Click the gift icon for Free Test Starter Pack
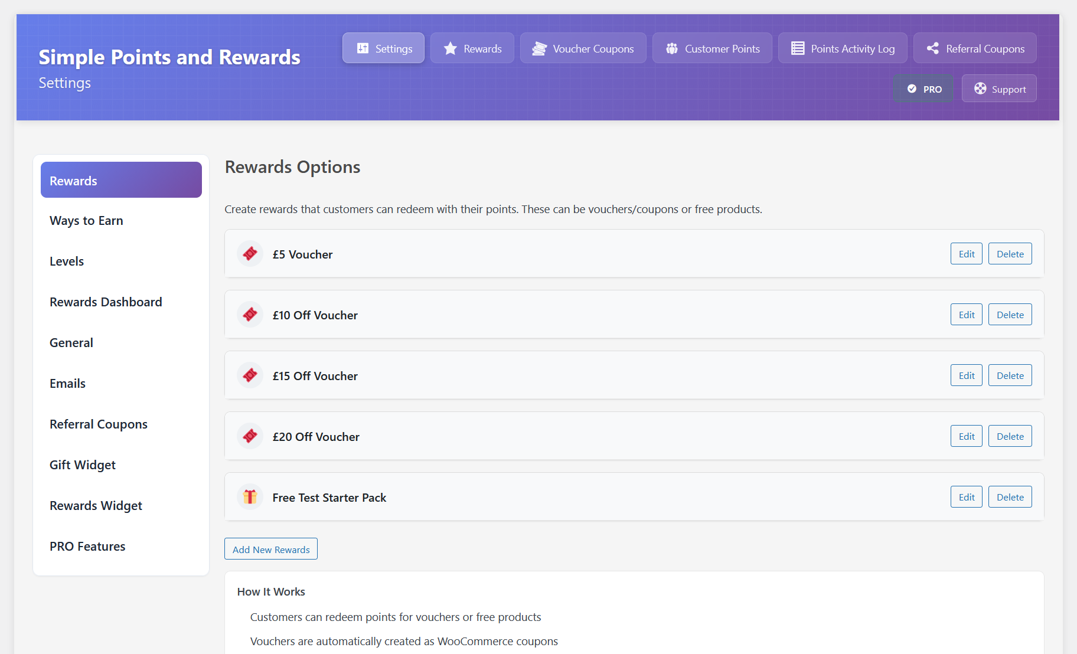Image resolution: width=1077 pixels, height=654 pixels. pyautogui.click(x=250, y=497)
